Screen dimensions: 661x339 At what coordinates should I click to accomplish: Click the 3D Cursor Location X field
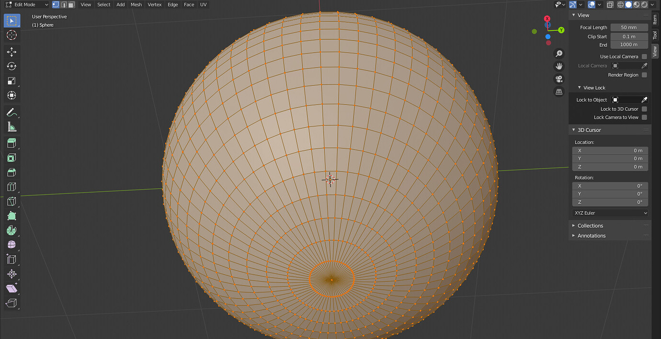[x=610, y=150]
